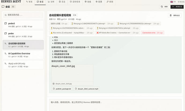
Task: Click terminal icon beside AI Capabilities Overview
Action: tap(6, 53)
